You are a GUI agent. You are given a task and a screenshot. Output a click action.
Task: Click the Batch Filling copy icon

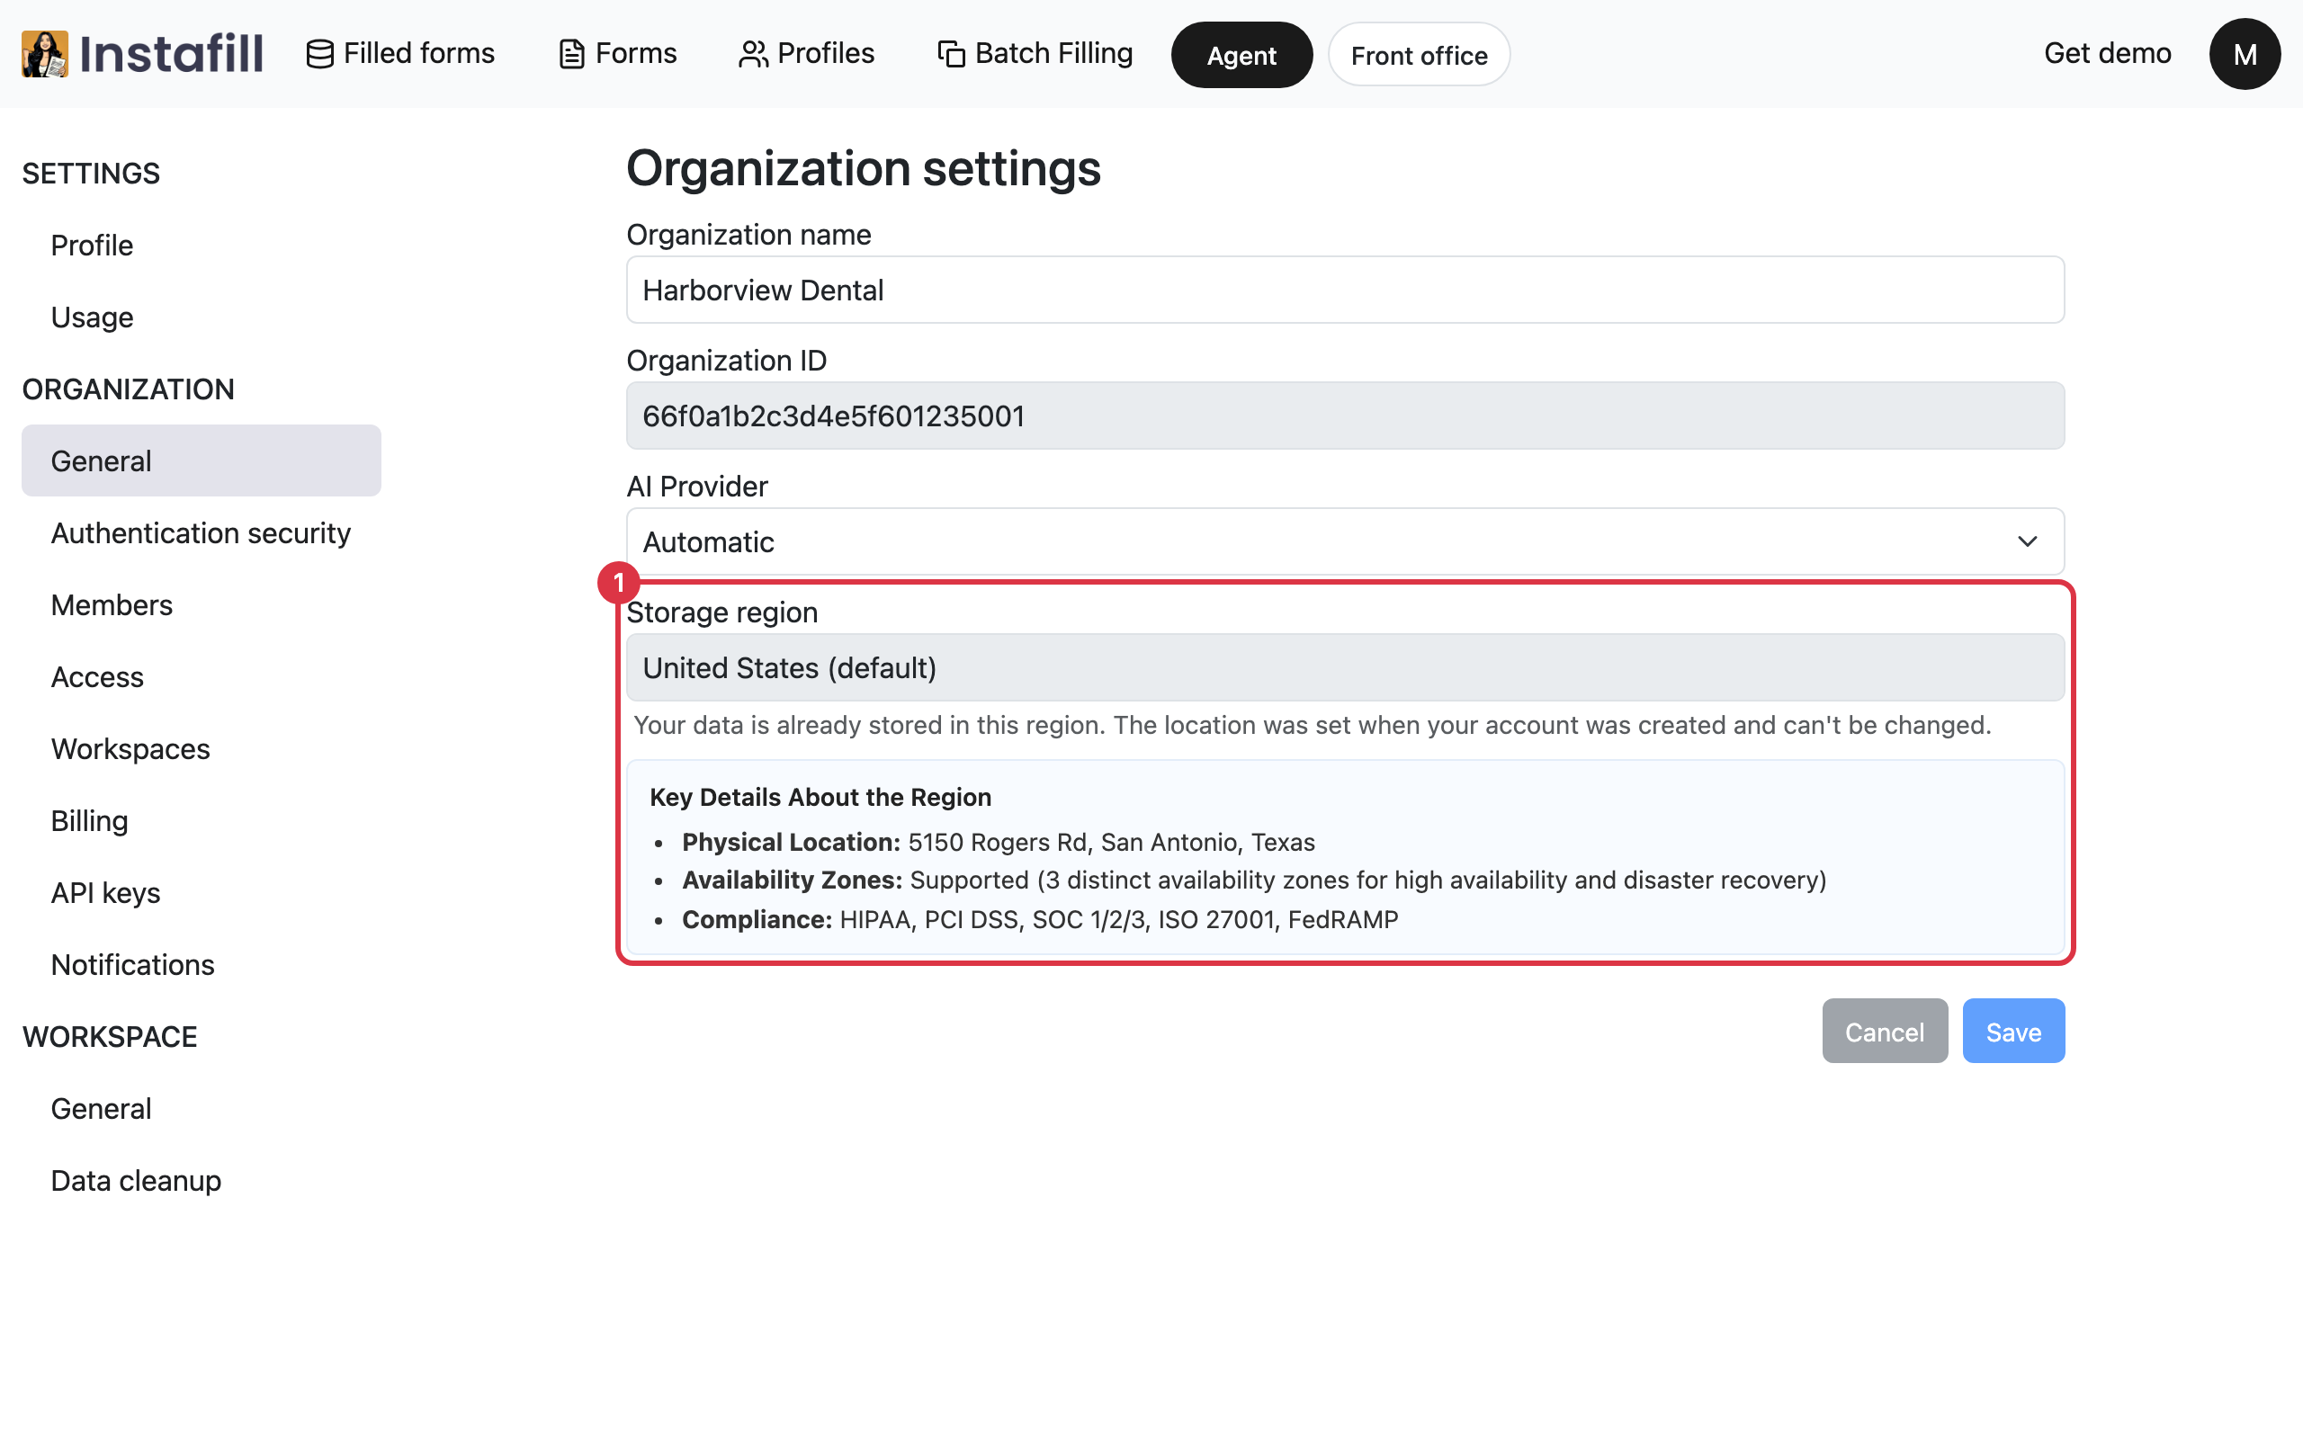(x=951, y=54)
